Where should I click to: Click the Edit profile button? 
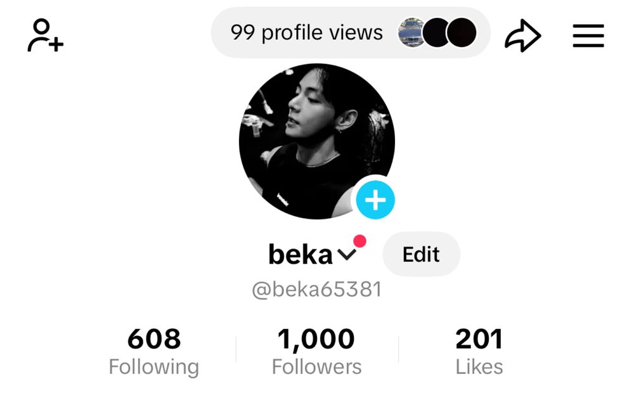(421, 254)
